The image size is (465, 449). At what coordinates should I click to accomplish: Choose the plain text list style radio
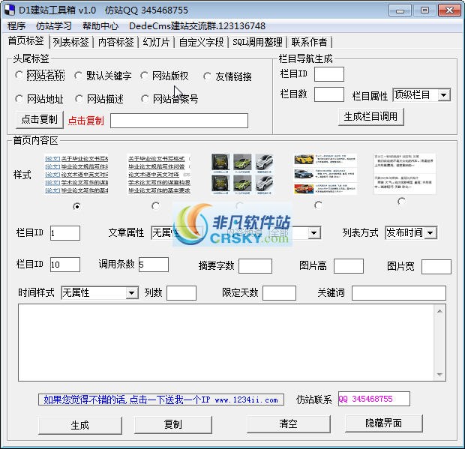[155, 205]
